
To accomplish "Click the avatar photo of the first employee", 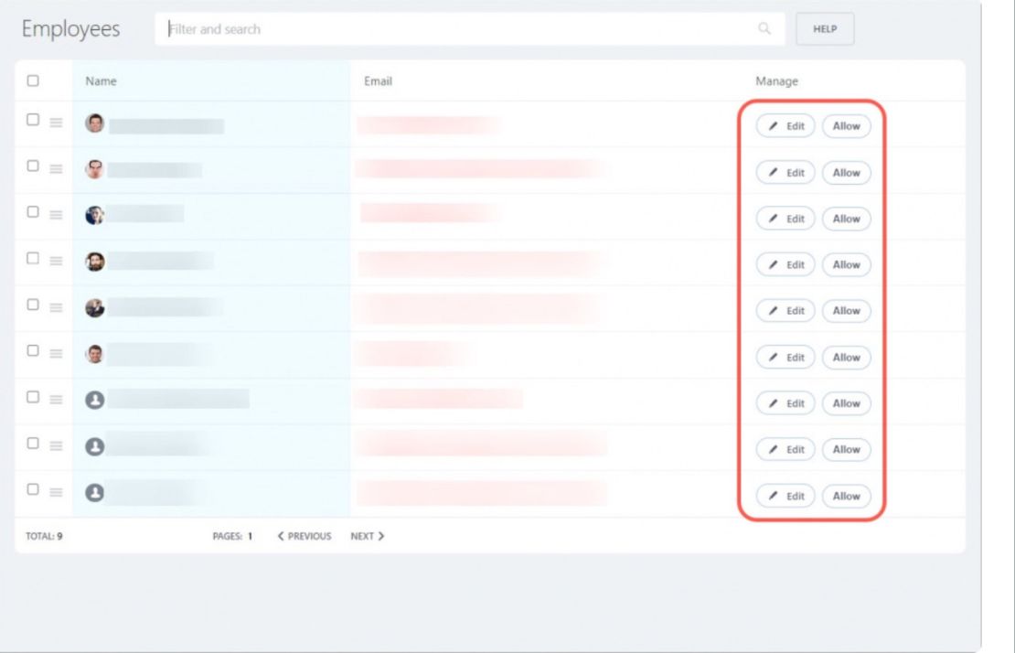I will [94, 123].
